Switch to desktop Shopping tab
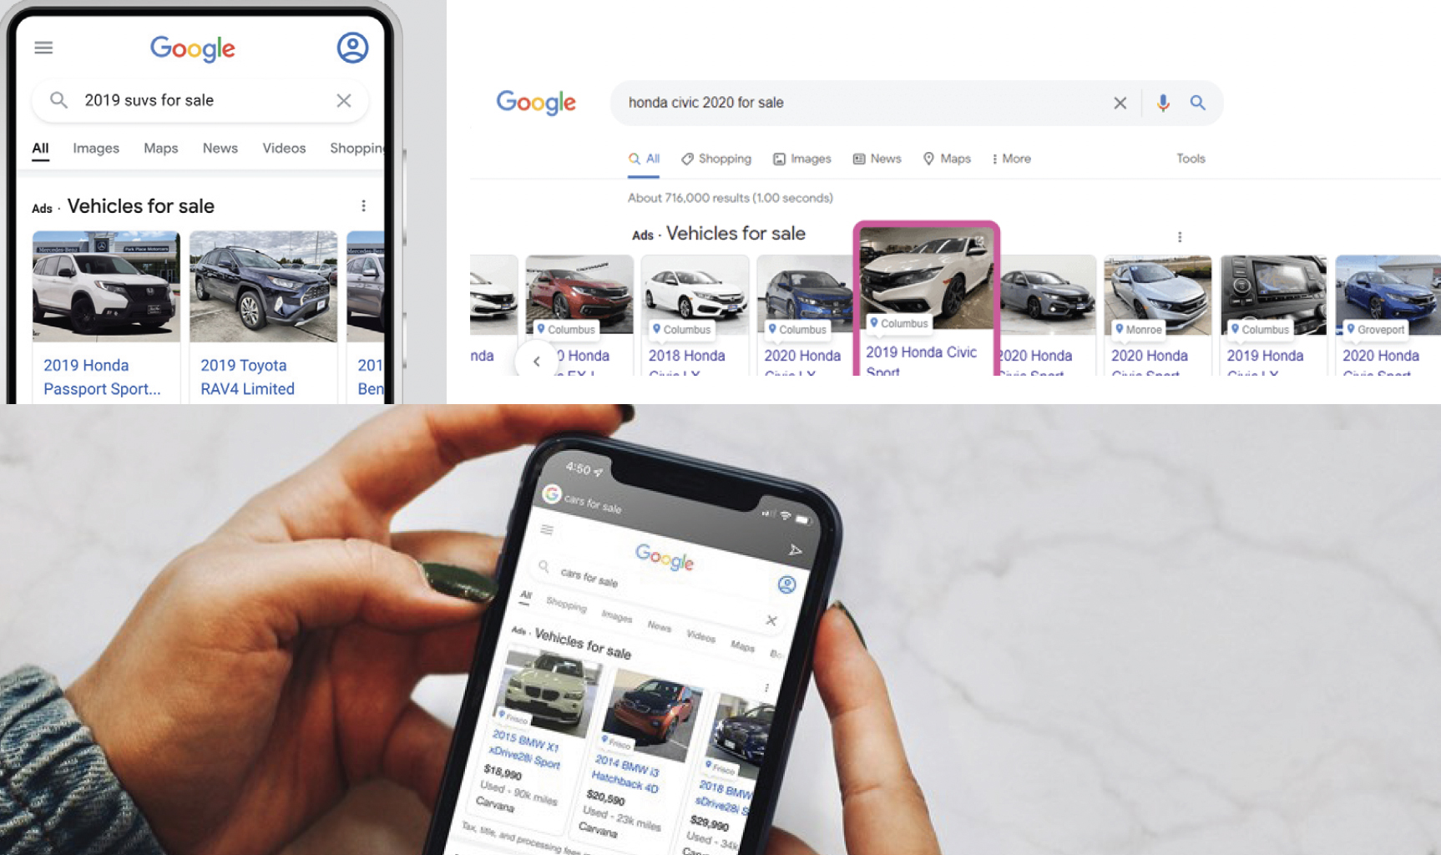This screenshot has height=855, width=1441. click(x=716, y=159)
